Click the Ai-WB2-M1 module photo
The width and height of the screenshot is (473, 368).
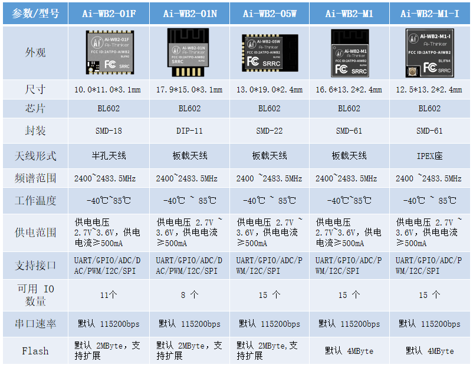click(x=350, y=53)
